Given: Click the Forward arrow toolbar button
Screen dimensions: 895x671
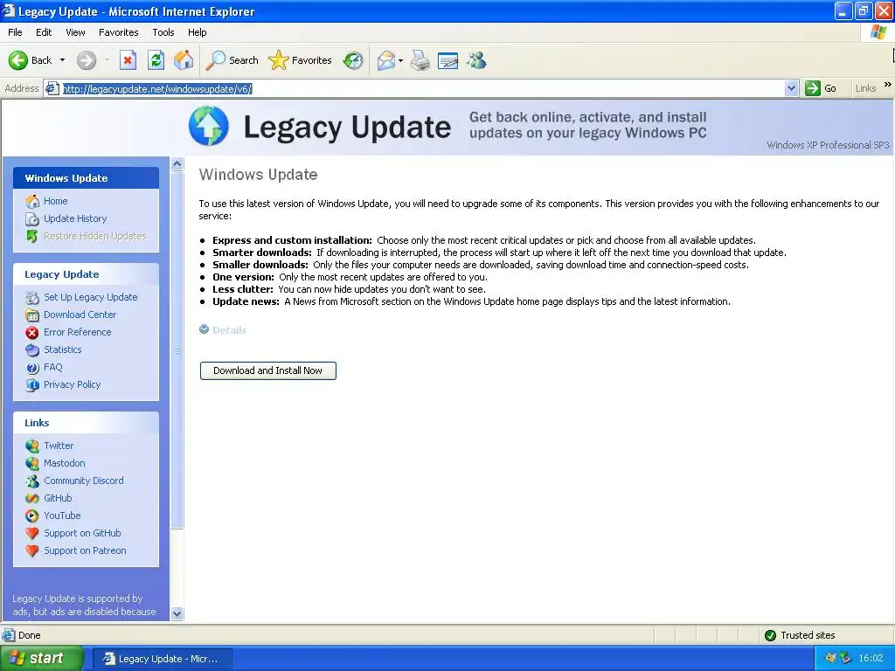Looking at the screenshot, I should point(87,60).
